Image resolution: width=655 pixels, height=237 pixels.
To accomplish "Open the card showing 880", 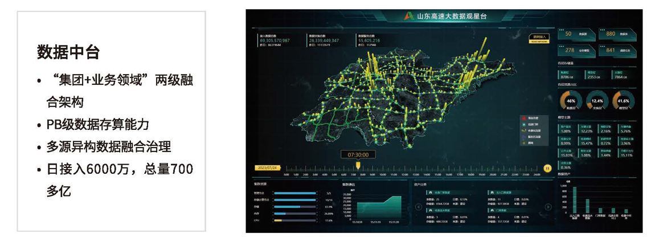I will point(617,34).
